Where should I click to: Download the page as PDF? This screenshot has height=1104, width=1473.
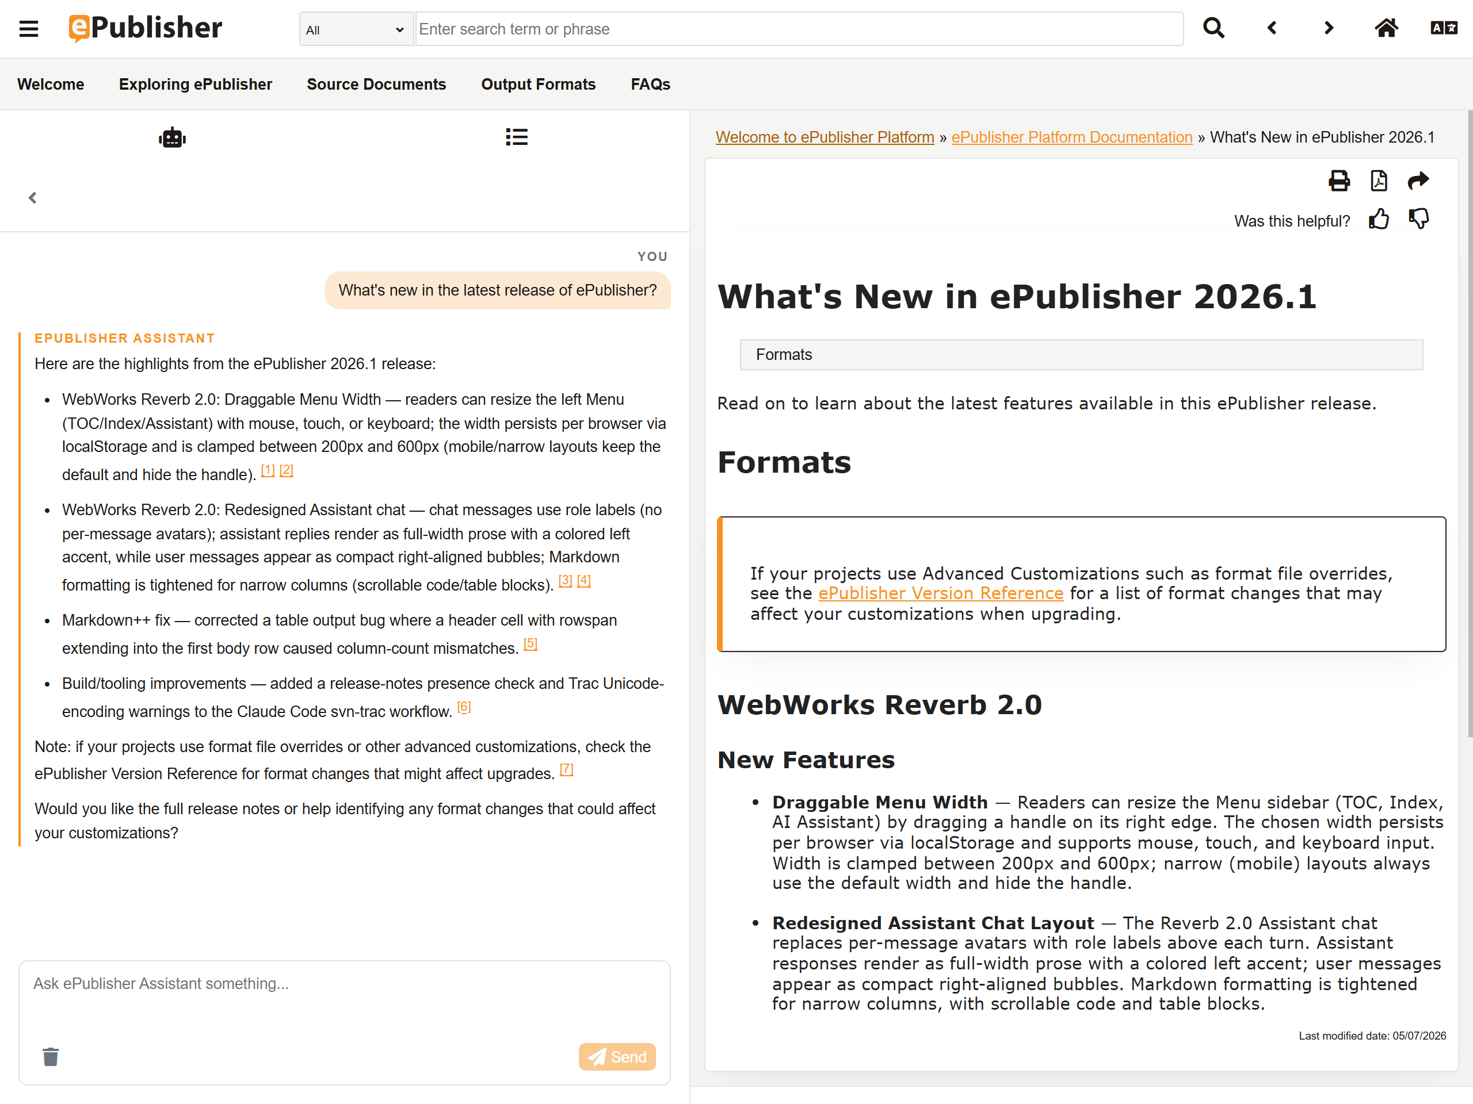click(1379, 181)
